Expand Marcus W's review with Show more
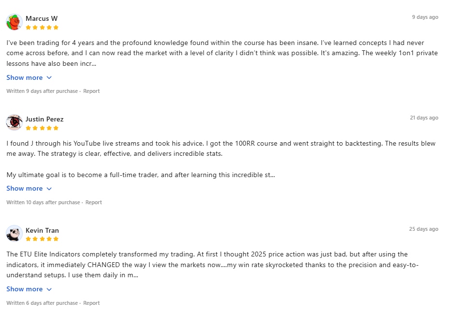Screen dimensions: 457x315 click(29, 77)
